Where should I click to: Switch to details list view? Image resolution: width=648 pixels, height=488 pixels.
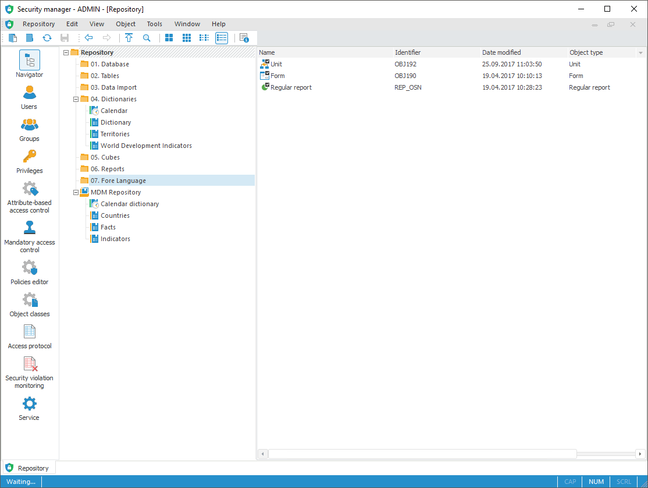click(222, 38)
